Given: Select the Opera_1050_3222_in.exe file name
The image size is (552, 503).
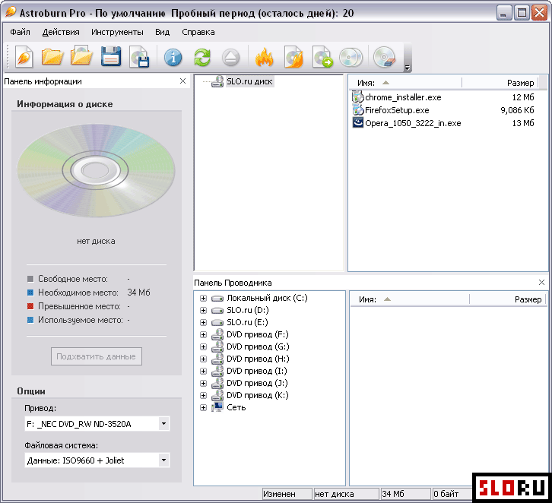Looking at the screenshot, I should [413, 123].
